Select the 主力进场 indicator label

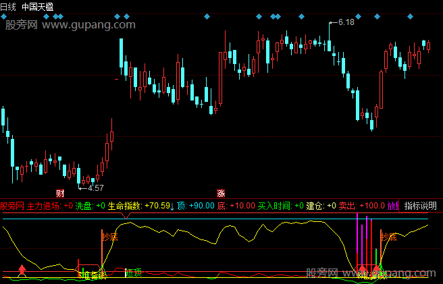45,206
